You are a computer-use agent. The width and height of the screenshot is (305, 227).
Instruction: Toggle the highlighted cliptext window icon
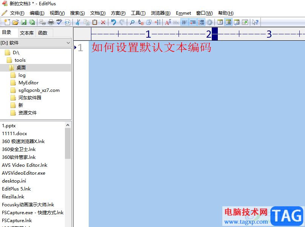coord(228,22)
